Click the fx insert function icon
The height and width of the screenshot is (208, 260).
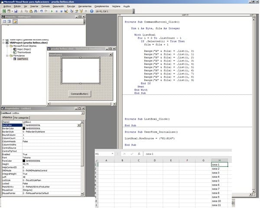[x=138, y=154]
